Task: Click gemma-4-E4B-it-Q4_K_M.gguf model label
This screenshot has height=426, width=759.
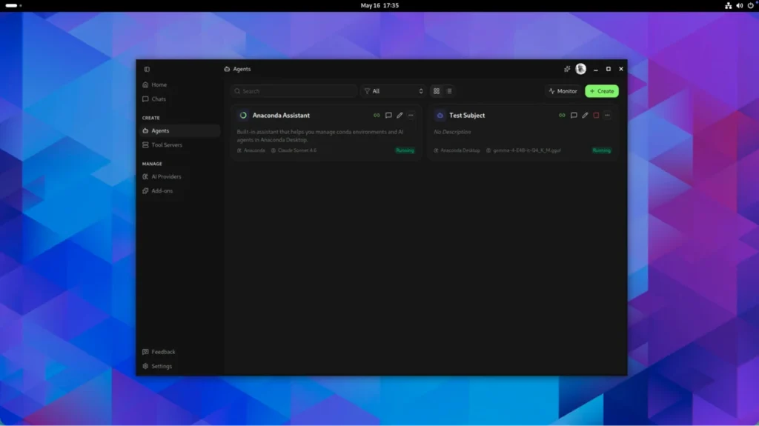Action: [x=527, y=150]
